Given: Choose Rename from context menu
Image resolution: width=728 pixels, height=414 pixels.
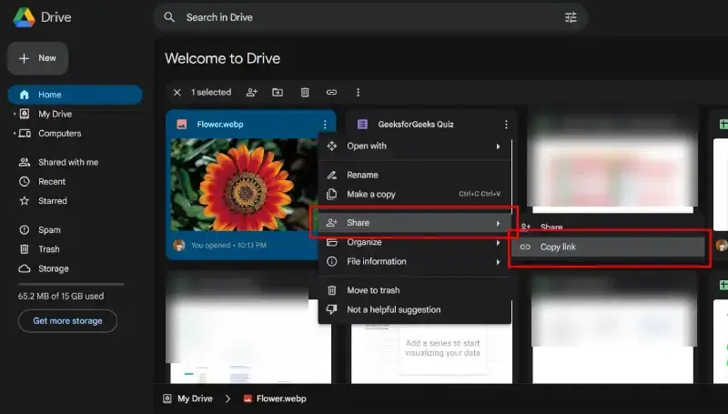Looking at the screenshot, I should [362, 175].
